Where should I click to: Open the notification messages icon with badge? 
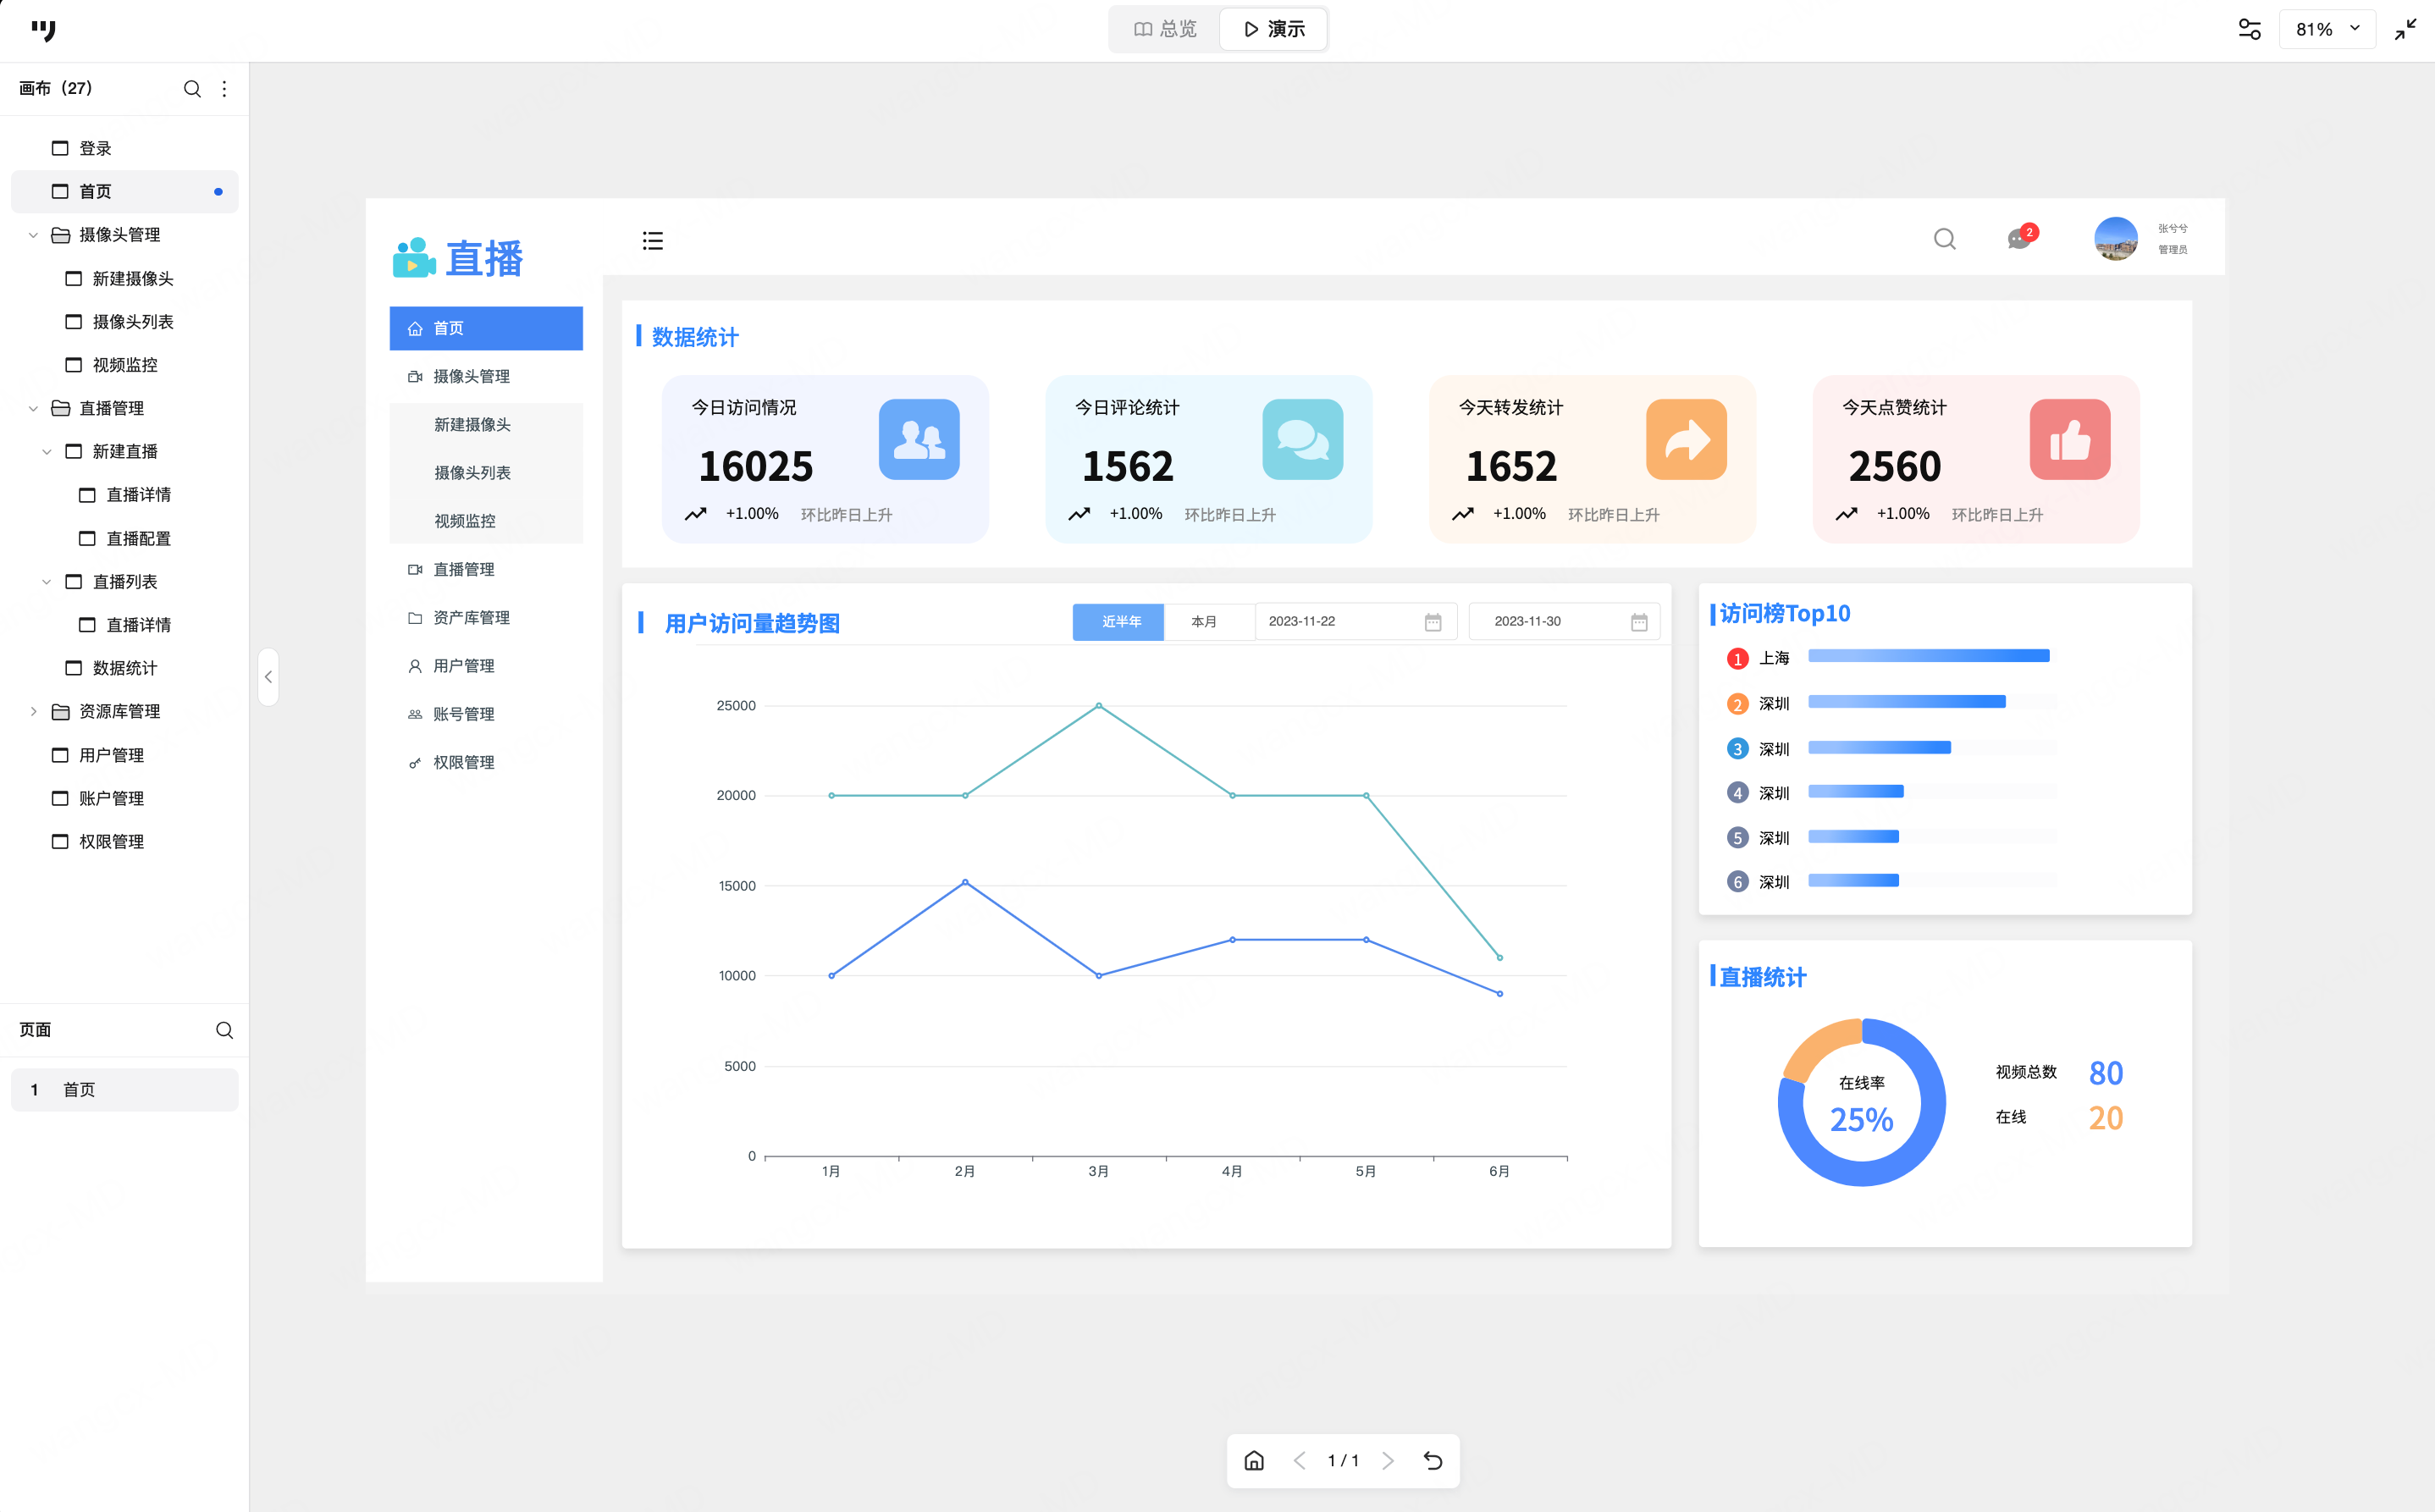pos(2019,239)
